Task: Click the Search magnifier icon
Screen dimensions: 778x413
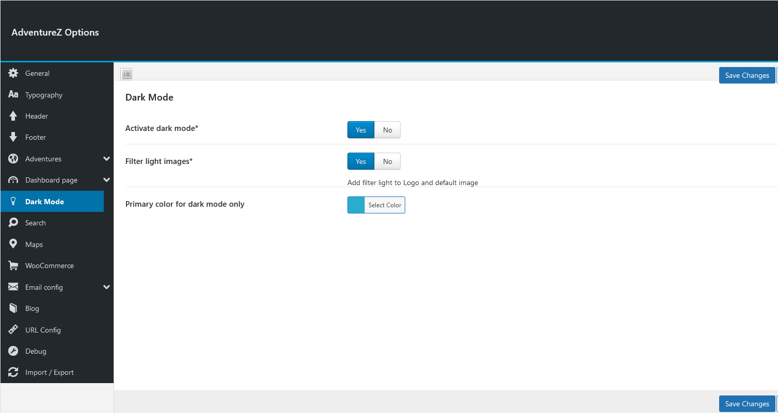Action: point(13,223)
